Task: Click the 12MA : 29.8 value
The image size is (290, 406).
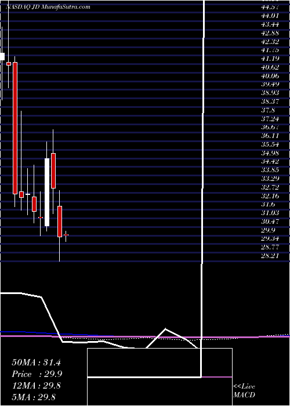Action: 36,386
